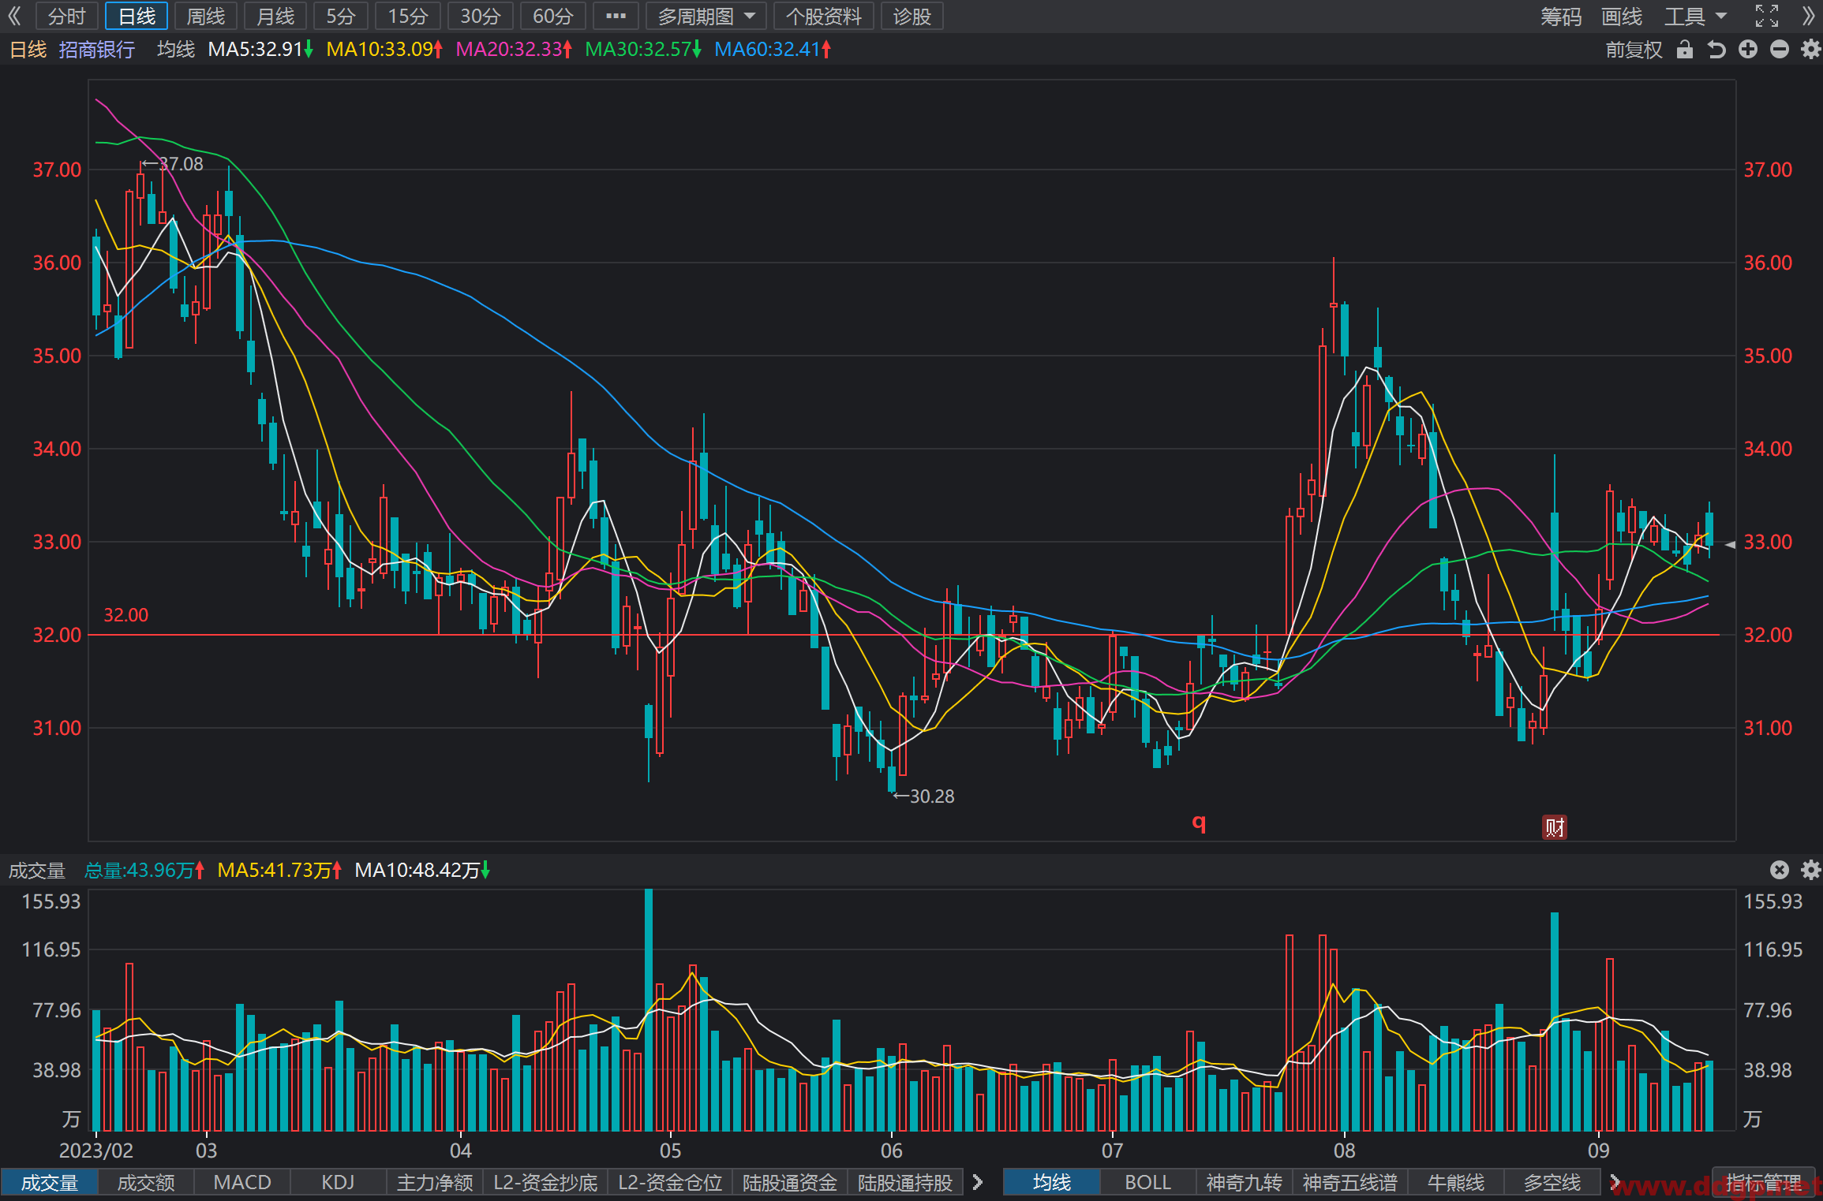
Task: Open volume panel settings gear
Action: 1810,870
